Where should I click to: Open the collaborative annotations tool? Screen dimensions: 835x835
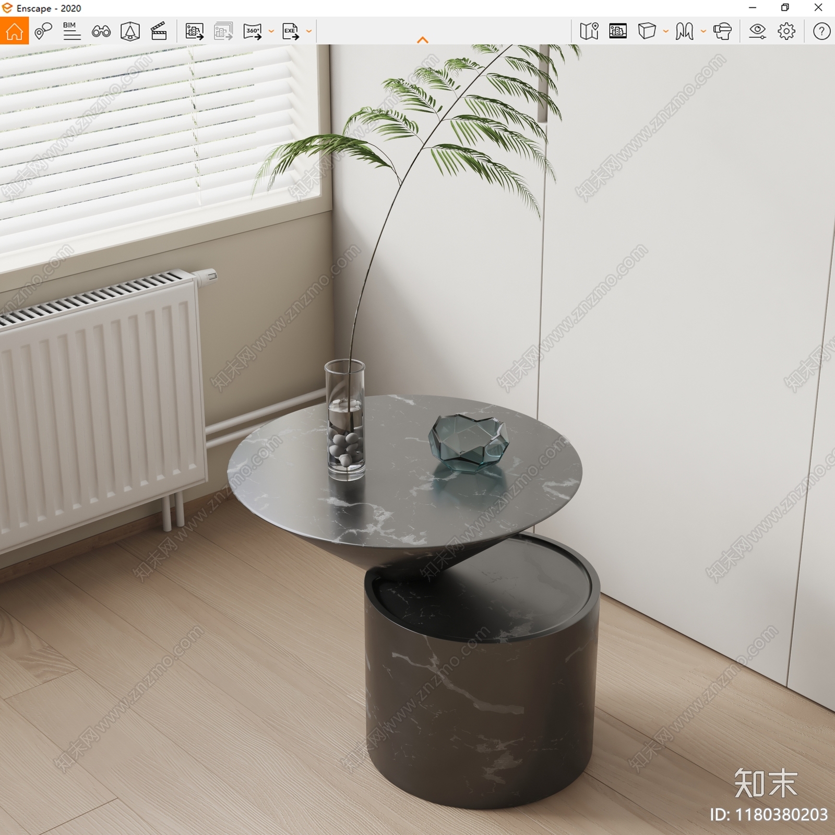pos(43,31)
